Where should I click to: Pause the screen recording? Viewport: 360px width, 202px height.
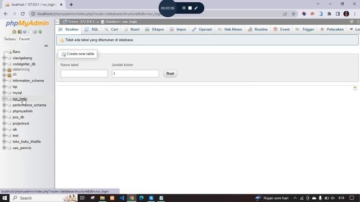coord(184,8)
